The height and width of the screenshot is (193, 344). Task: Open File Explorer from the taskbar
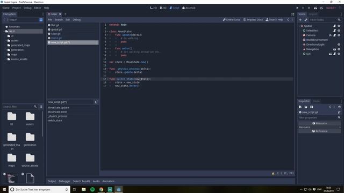click(x=84, y=189)
